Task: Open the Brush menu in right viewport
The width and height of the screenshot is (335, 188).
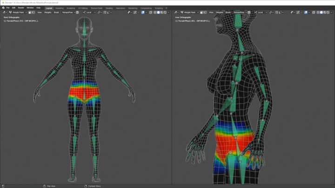Action: click(228, 13)
